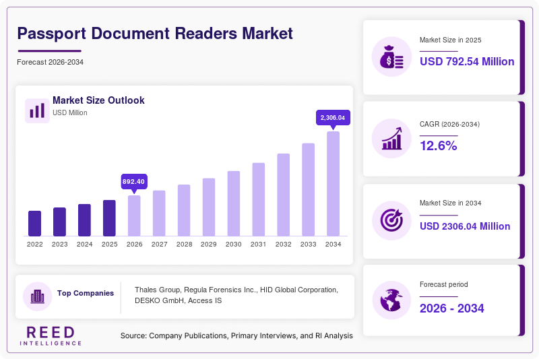Click the 2026 - 2034 forecast period value
The height and width of the screenshot is (359, 539).
coord(451,308)
